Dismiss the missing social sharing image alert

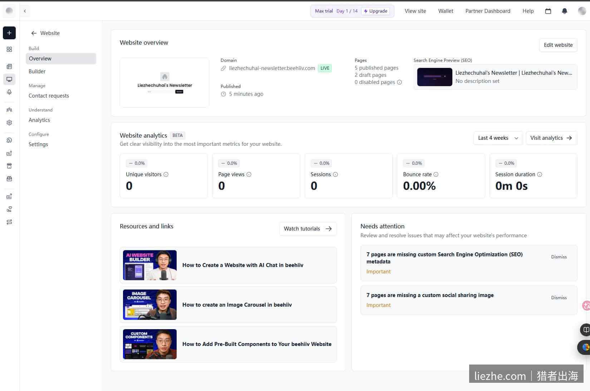559,298
